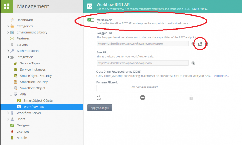Expand the Authentication node
242x145 pixels.
[x=8, y=51]
